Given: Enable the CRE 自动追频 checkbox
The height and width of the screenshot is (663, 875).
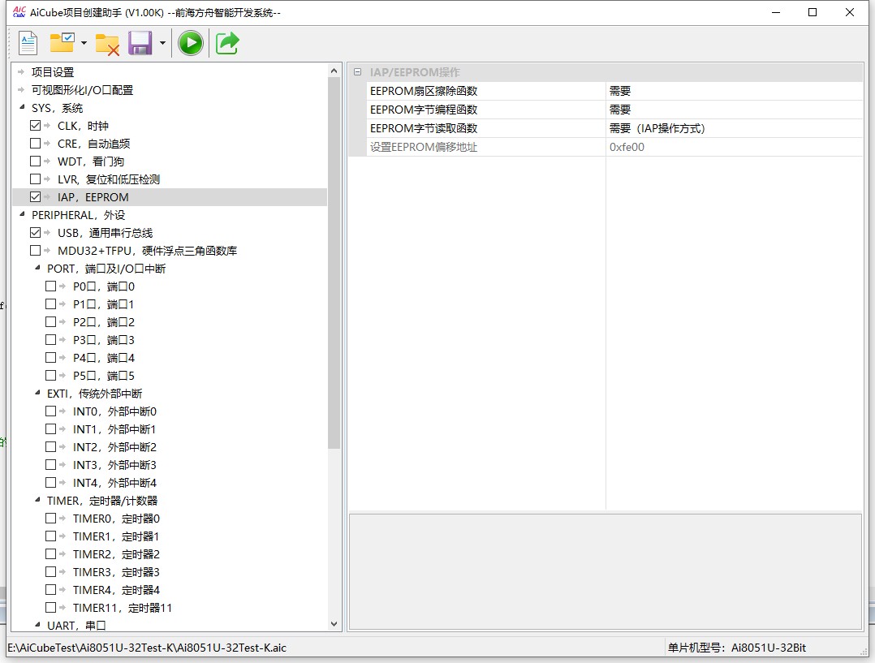Looking at the screenshot, I should pyautogui.click(x=35, y=144).
